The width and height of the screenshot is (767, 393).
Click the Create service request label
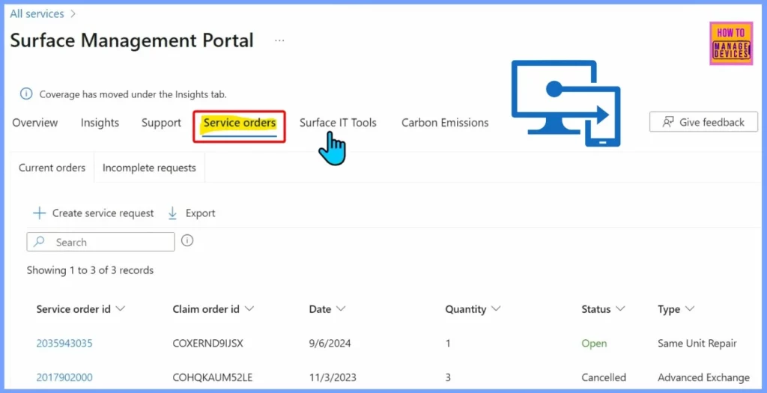(x=103, y=213)
